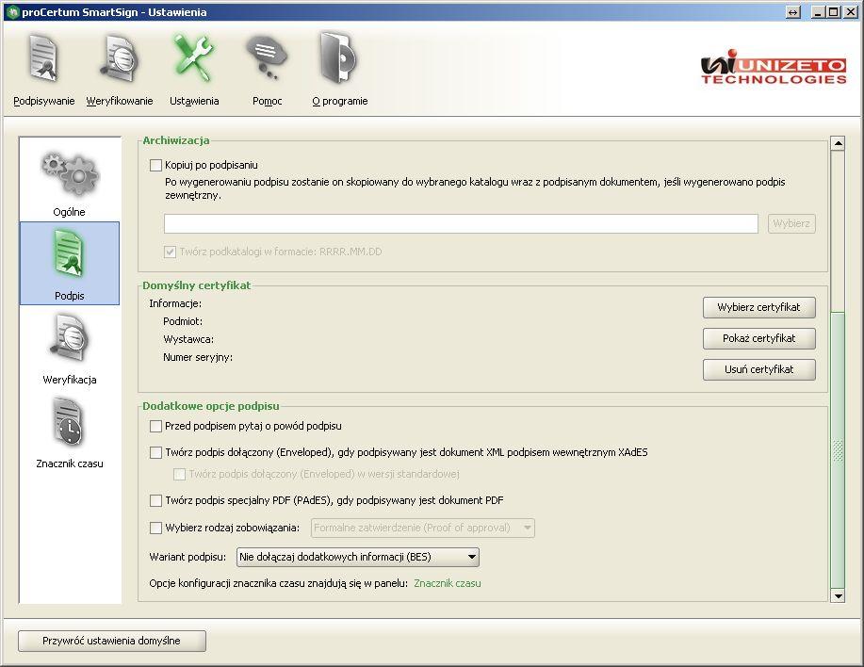Open the Wariant podpisu dropdown

[x=358, y=558]
